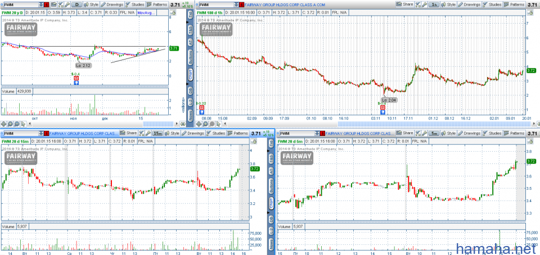The image size is (540, 255).
Task: Open Patterns menu in the 15m chart
Action: coord(238,133)
